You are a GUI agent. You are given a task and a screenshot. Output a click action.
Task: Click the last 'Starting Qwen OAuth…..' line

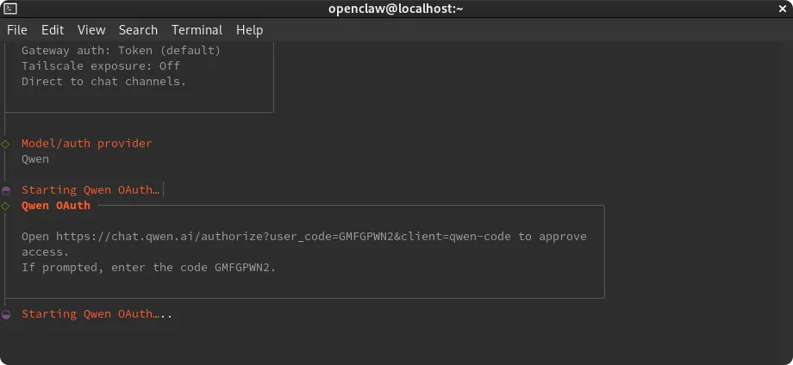tap(97, 314)
